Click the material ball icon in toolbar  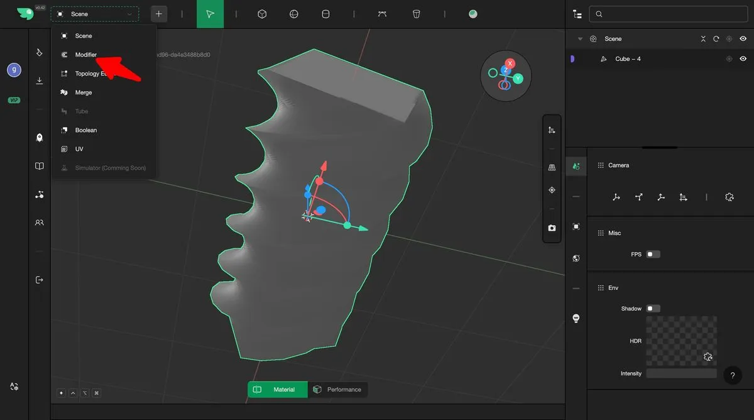point(473,14)
